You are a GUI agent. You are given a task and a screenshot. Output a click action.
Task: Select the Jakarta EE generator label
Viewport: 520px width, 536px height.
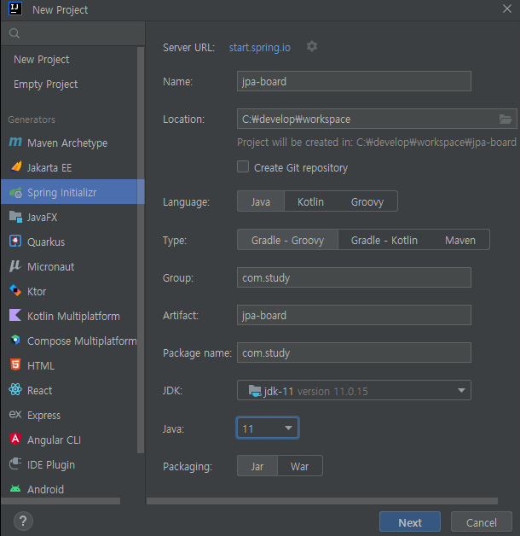click(49, 167)
